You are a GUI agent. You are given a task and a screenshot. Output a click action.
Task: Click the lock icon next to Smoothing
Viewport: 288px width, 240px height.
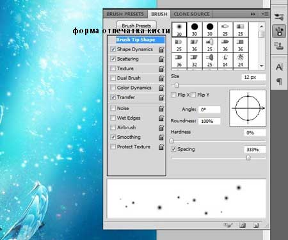pos(161,137)
